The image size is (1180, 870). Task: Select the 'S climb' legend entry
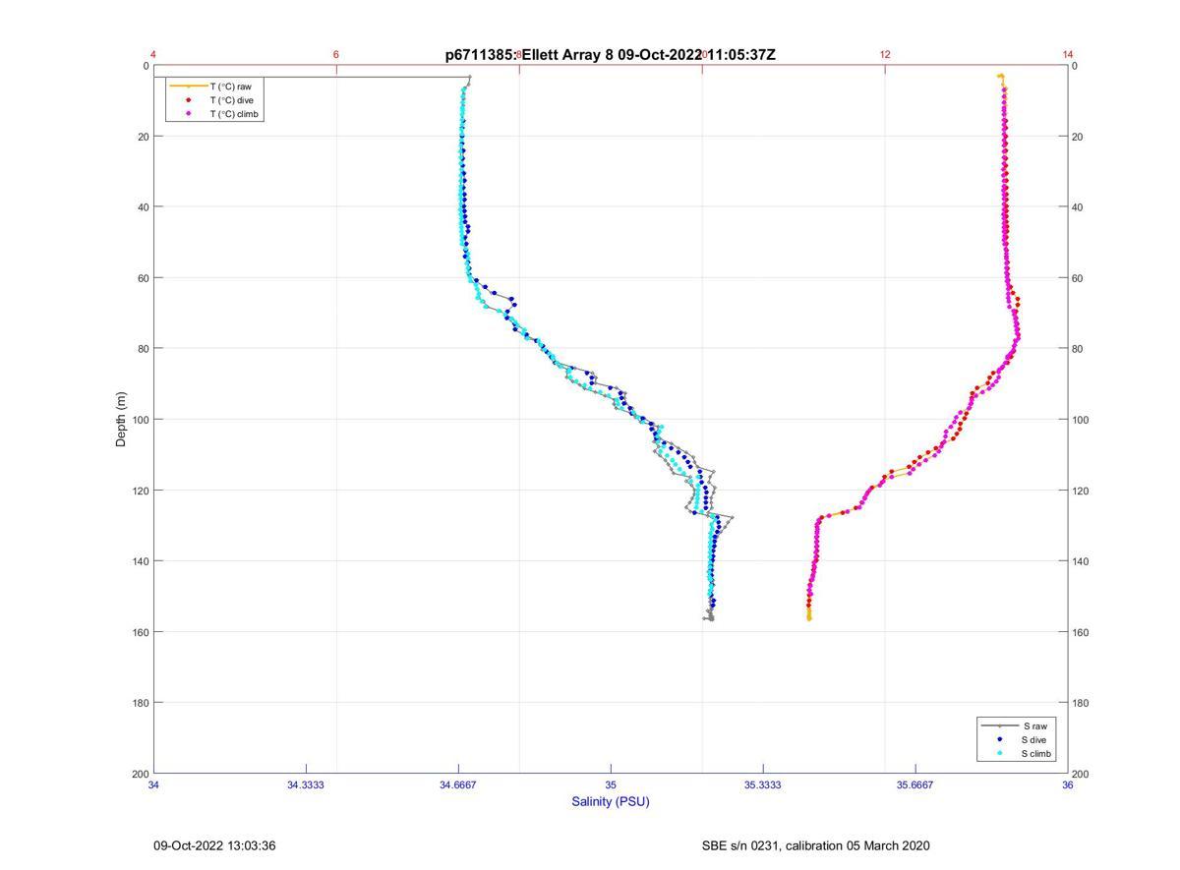coord(1036,754)
